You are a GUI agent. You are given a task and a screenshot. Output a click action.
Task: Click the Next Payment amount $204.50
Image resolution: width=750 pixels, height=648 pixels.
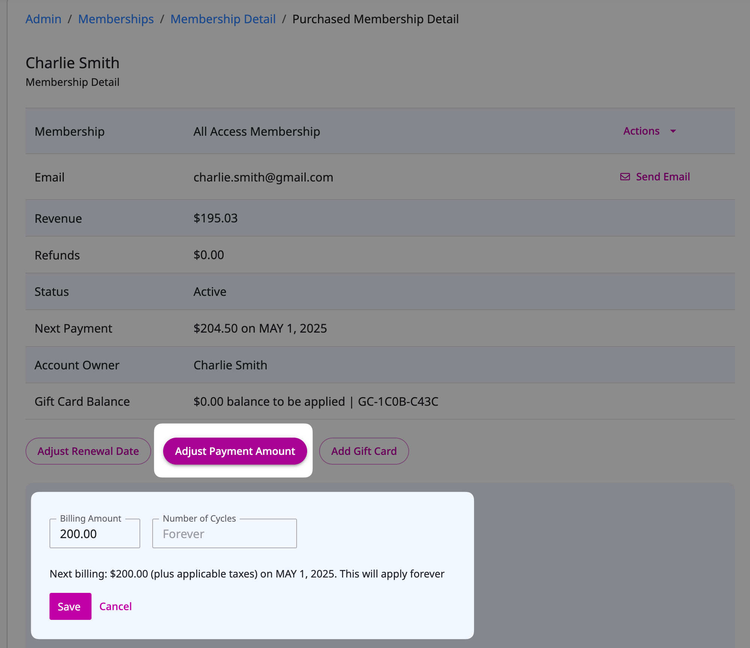coord(217,328)
